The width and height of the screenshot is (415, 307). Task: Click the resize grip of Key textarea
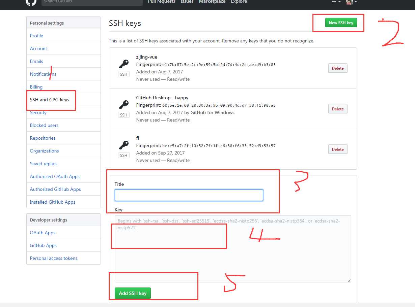349,280
